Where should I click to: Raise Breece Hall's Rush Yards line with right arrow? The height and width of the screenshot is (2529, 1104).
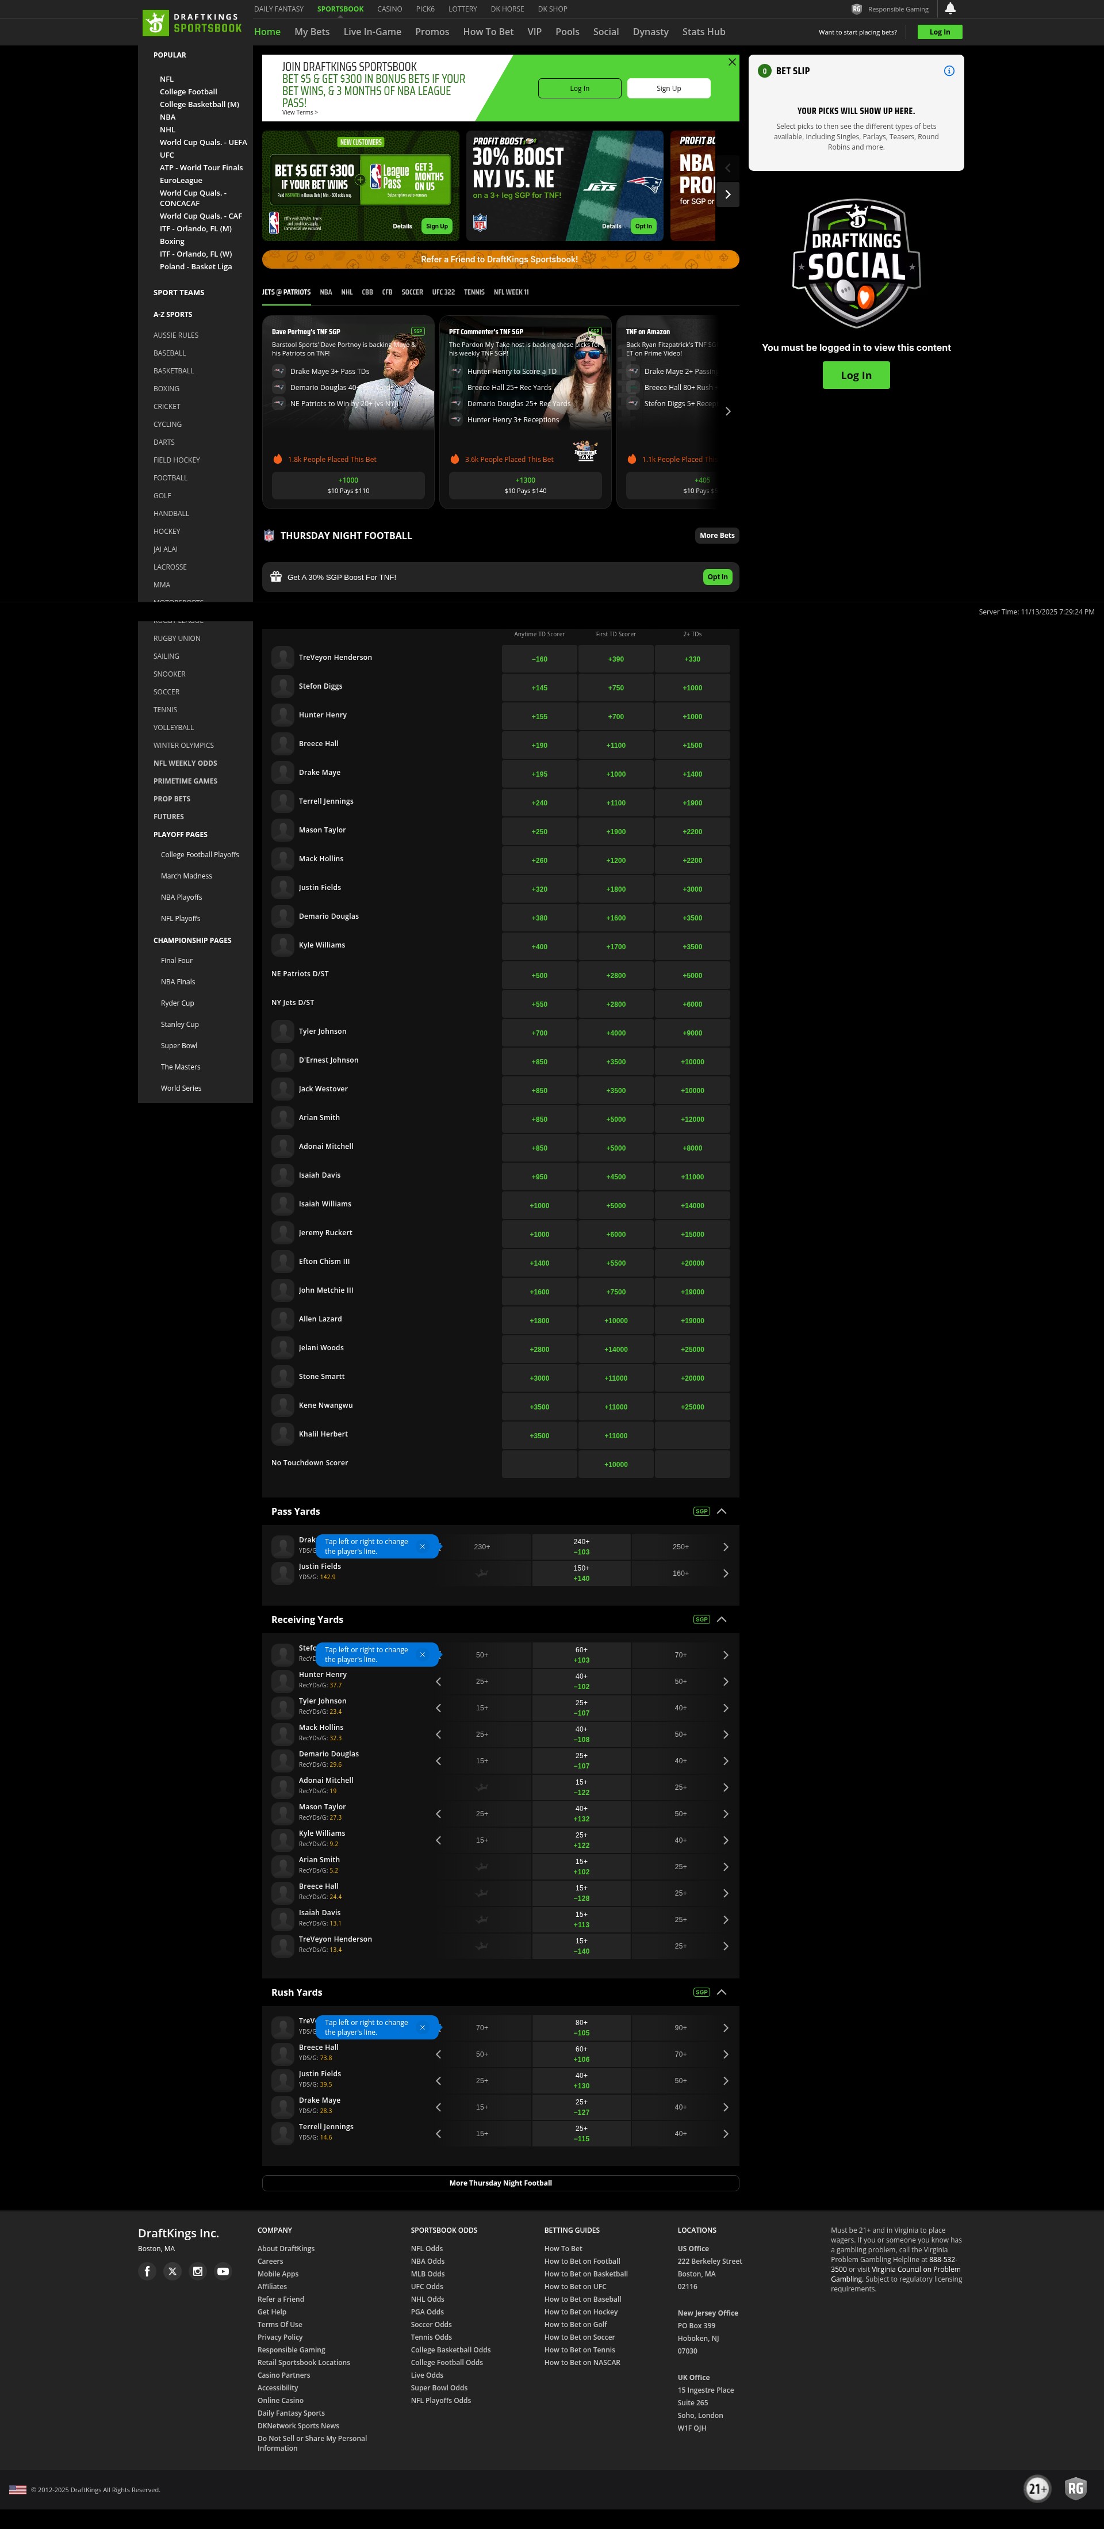pos(725,2054)
